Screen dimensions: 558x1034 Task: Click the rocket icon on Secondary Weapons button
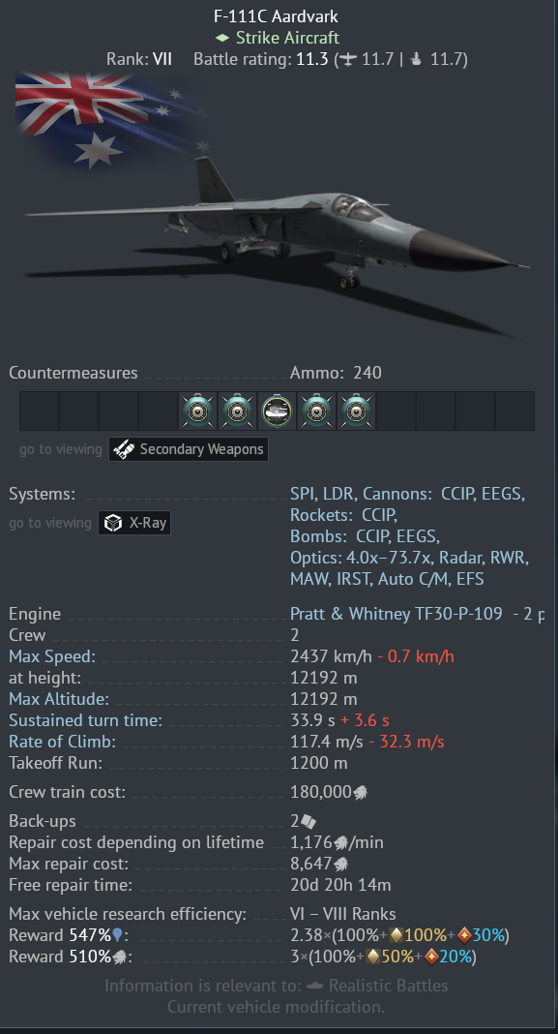(x=124, y=449)
